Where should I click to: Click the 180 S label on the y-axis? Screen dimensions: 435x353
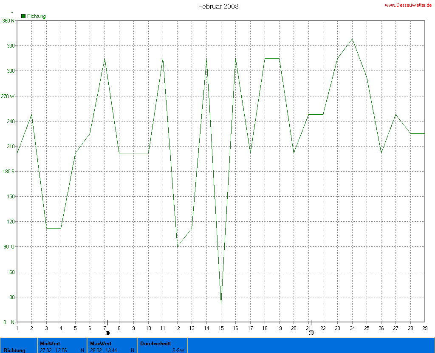(x=8, y=172)
